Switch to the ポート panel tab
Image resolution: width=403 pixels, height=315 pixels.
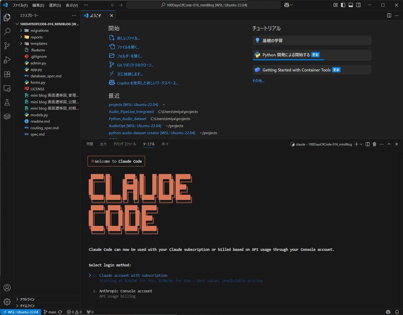click(165, 144)
